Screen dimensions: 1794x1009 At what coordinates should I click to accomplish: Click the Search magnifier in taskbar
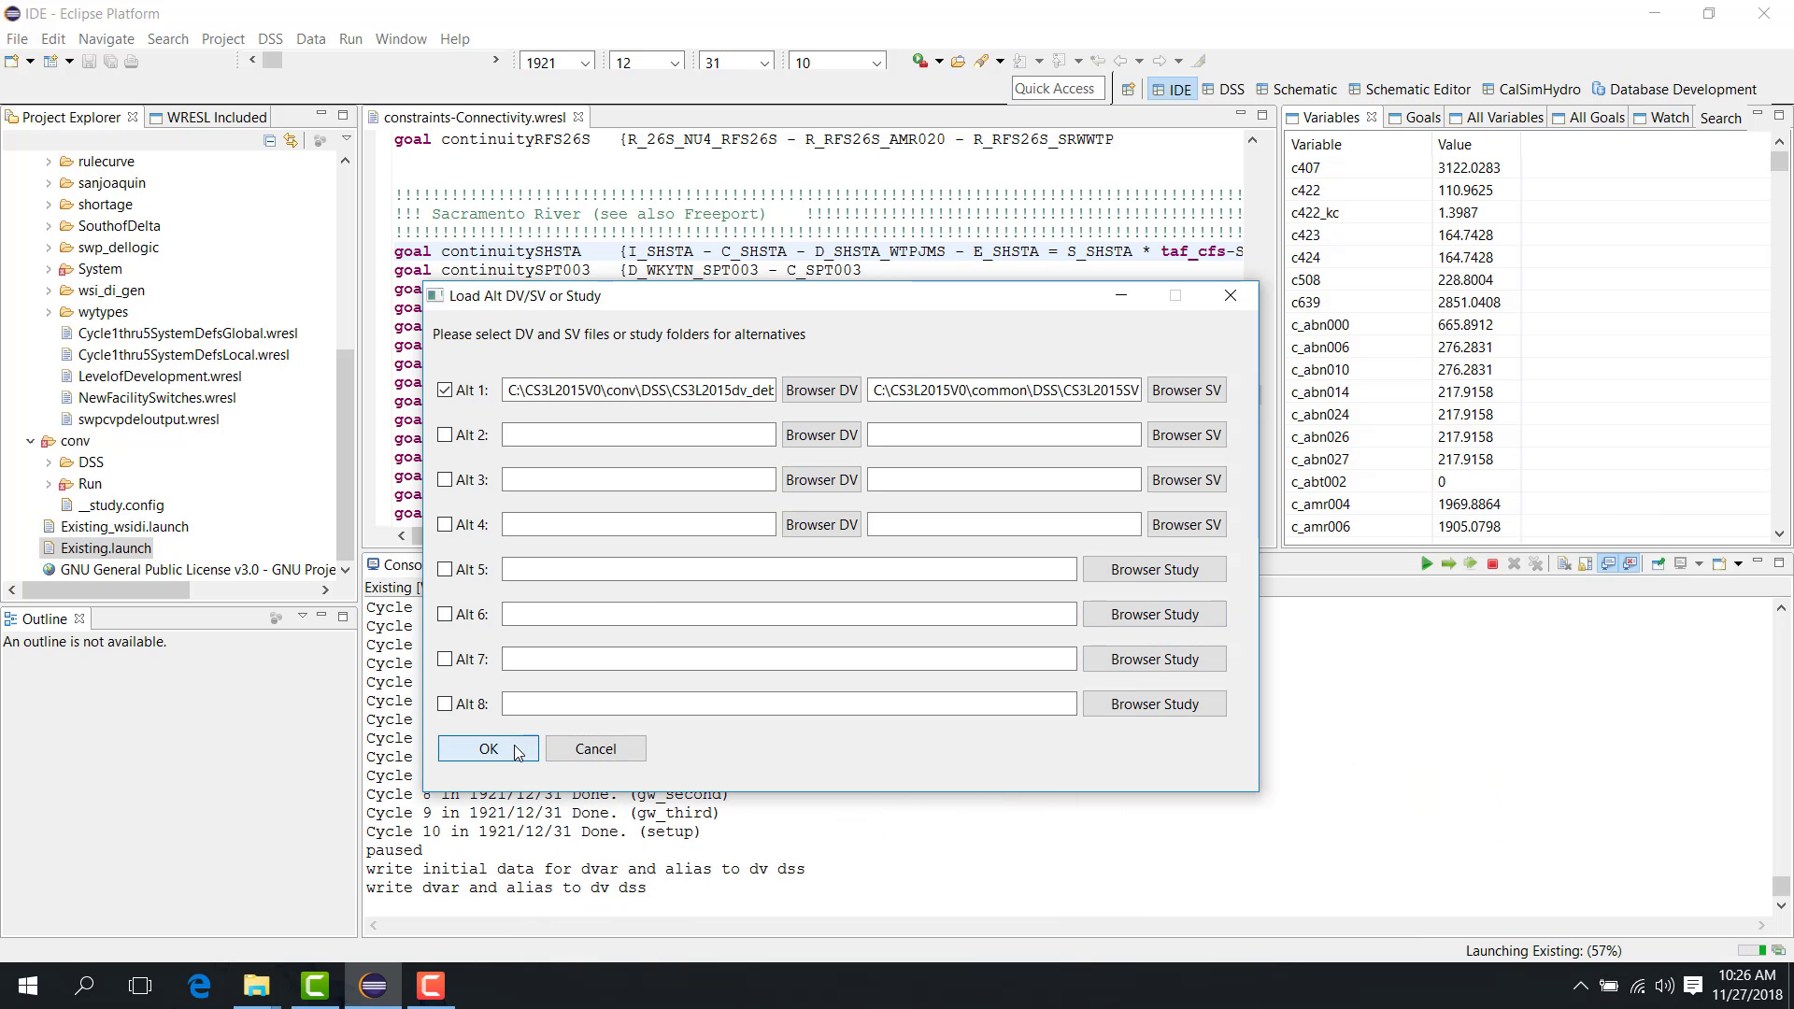click(x=84, y=986)
